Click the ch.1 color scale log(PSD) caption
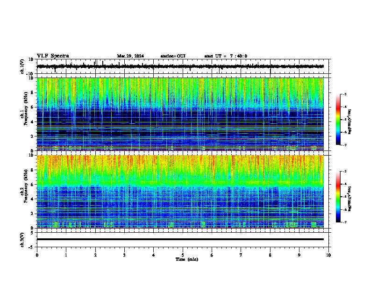 350,122
